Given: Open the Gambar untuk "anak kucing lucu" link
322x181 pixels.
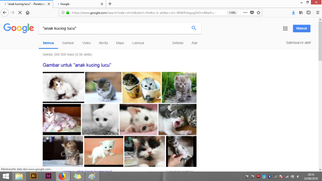Looking at the screenshot, I should [77, 65].
